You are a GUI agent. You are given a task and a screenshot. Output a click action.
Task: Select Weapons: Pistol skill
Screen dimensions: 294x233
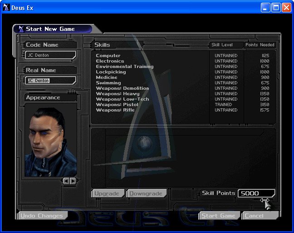(183, 105)
